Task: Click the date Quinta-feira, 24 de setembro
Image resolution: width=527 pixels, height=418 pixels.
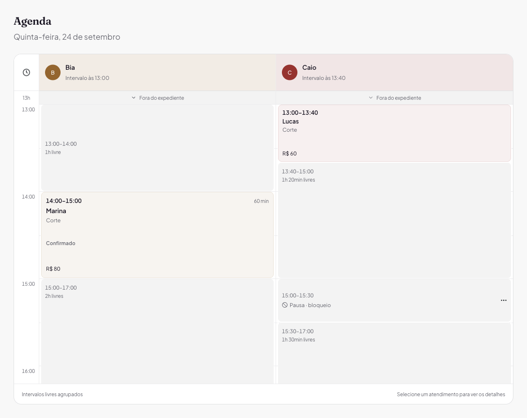Action: (67, 37)
